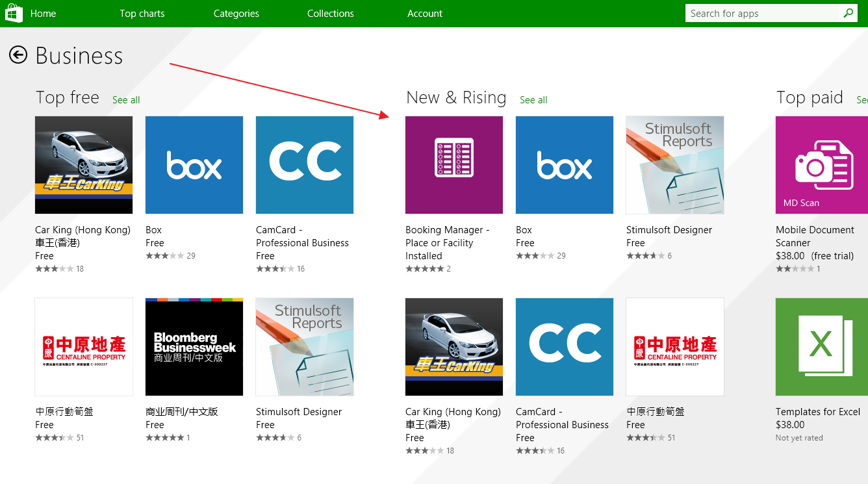Open the Box app tile in Top free

click(x=194, y=165)
